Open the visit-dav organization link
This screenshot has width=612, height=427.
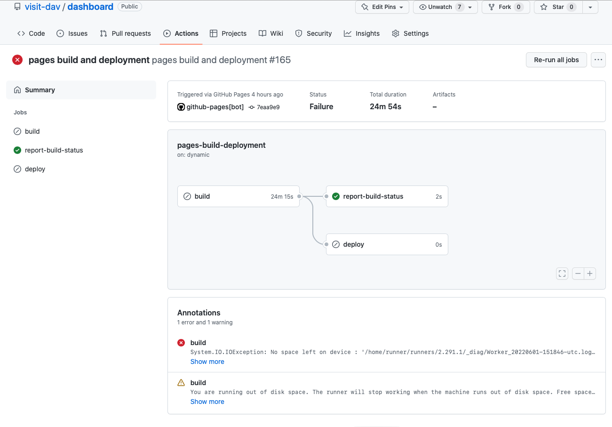click(x=42, y=7)
